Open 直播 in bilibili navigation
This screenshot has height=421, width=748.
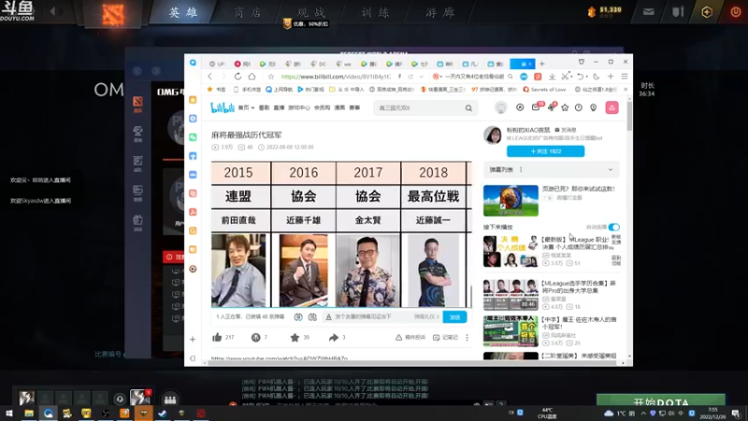click(279, 108)
